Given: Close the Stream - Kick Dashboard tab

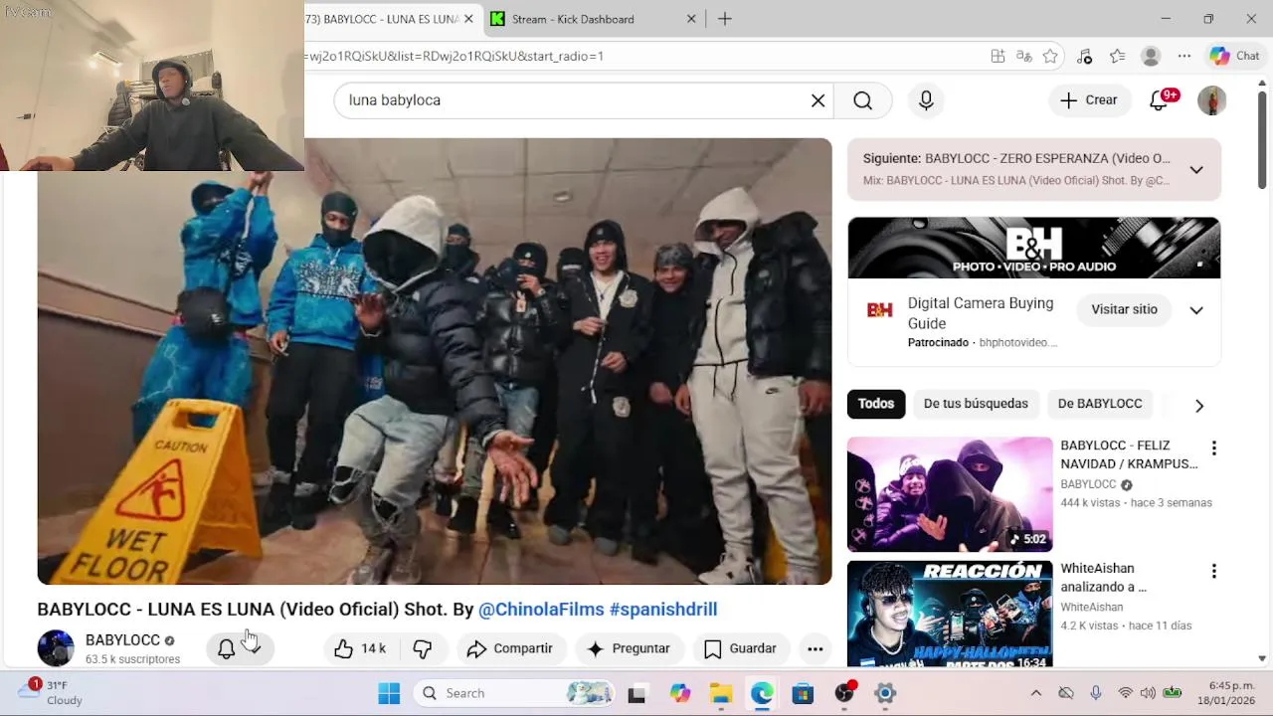Looking at the screenshot, I should pyautogui.click(x=691, y=19).
